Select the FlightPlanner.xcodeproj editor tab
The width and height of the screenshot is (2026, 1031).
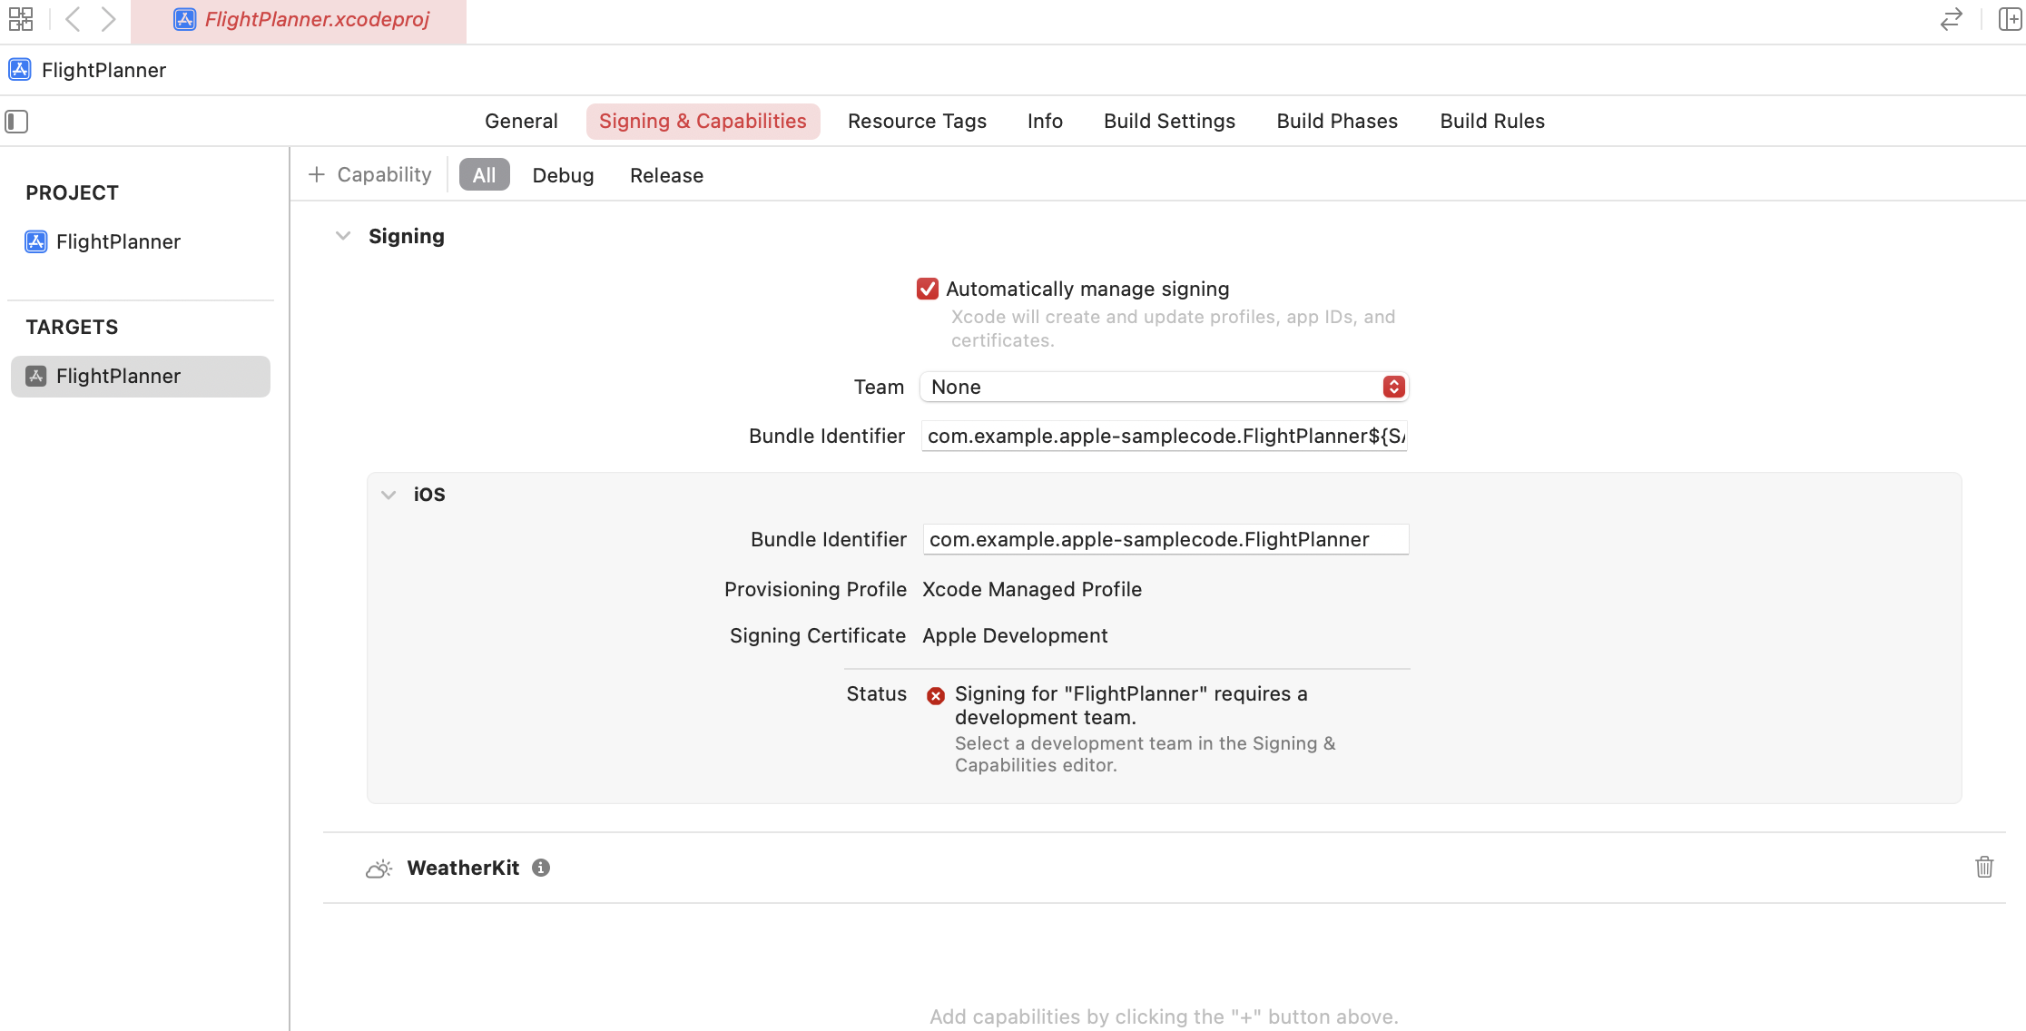click(299, 20)
